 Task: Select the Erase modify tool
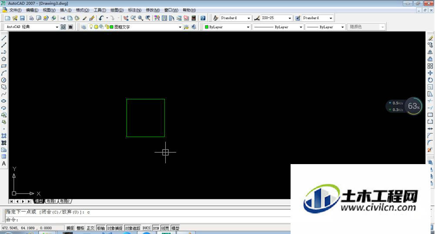coord(430,38)
